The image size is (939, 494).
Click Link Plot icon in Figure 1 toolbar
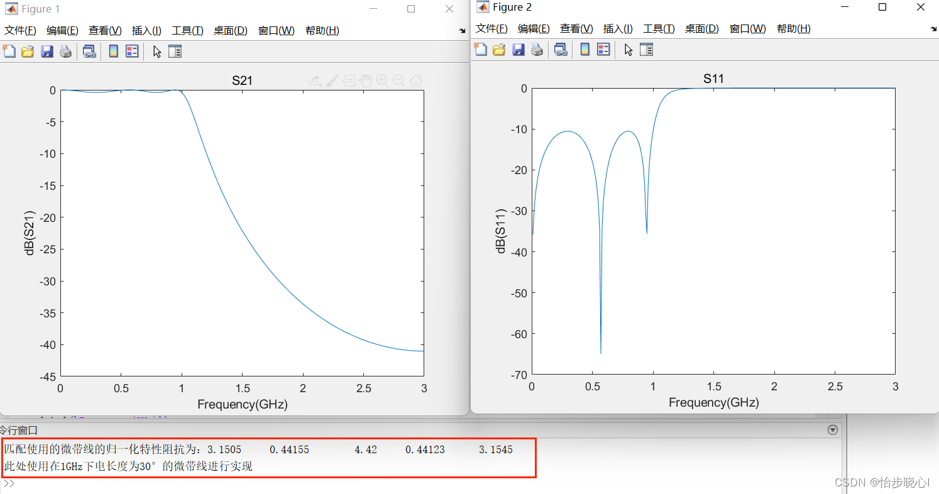coord(90,52)
